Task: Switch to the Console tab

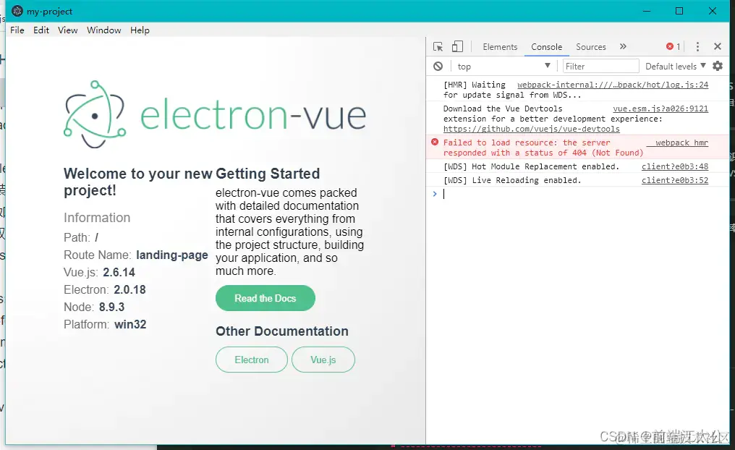Action: (x=546, y=47)
